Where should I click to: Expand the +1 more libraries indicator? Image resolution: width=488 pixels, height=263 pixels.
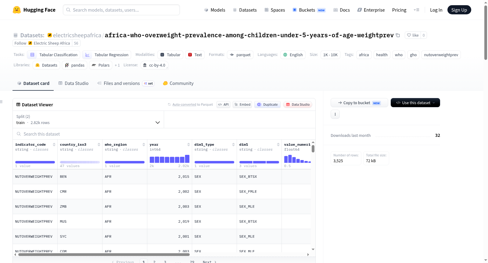point(117,65)
